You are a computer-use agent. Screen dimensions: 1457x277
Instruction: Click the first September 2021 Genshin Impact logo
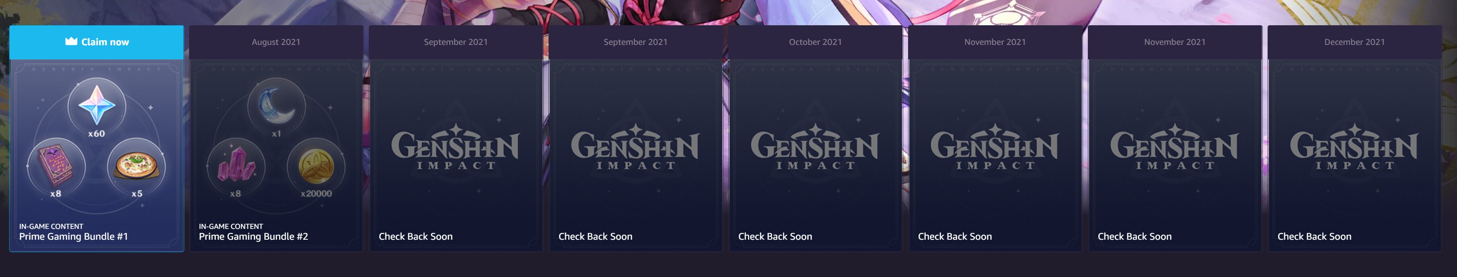tap(455, 147)
